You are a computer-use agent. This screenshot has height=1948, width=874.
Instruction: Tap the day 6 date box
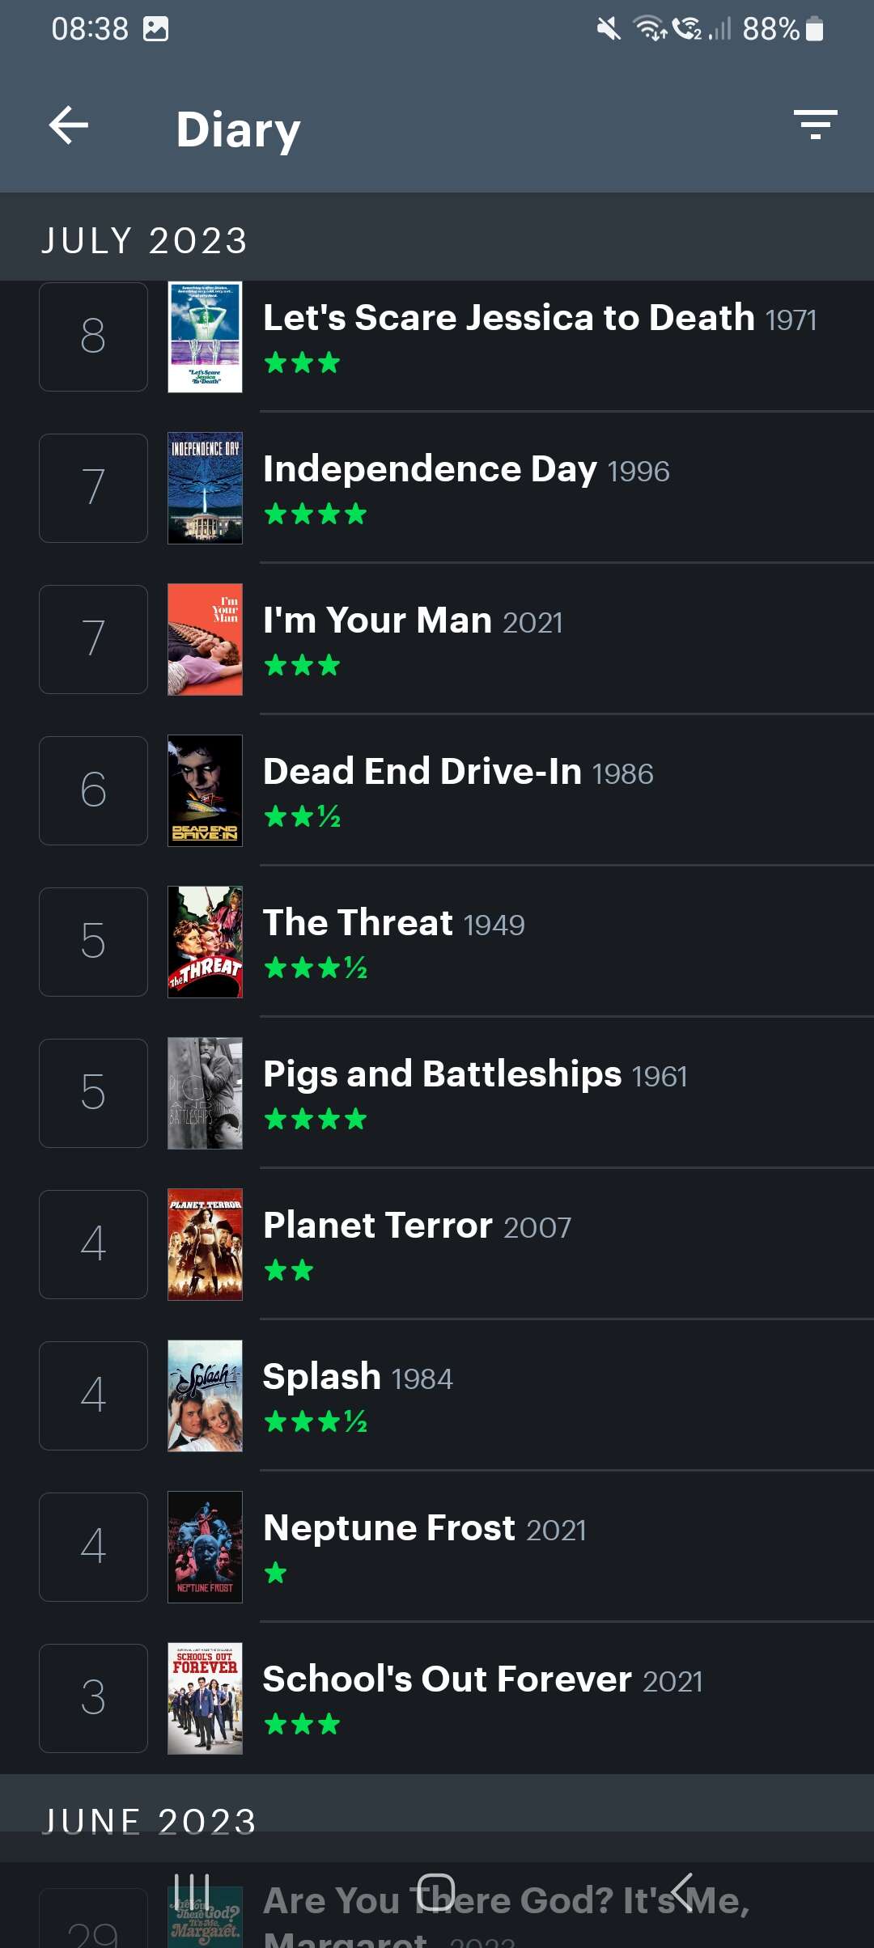tap(93, 790)
